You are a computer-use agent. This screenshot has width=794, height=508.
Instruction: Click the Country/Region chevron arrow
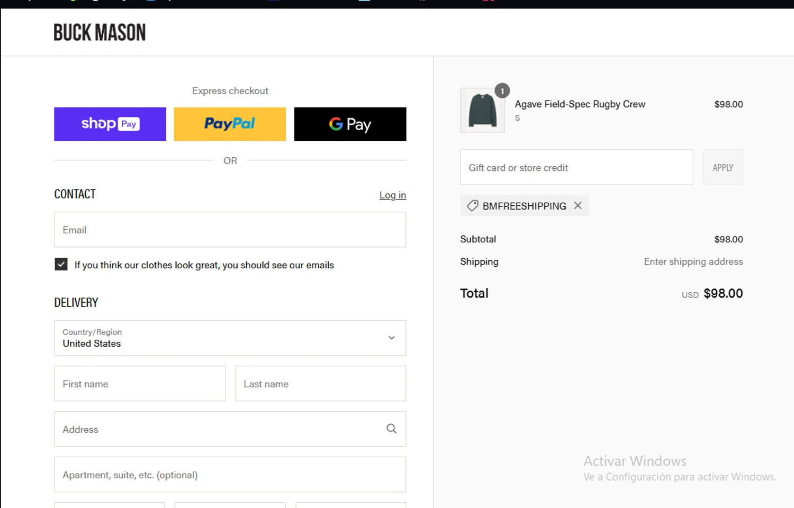coord(392,338)
